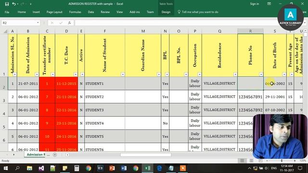Image resolution: width=308 pixels, height=173 pixels.
Task: Open the Formulas tab
Action: click(75, 12)
